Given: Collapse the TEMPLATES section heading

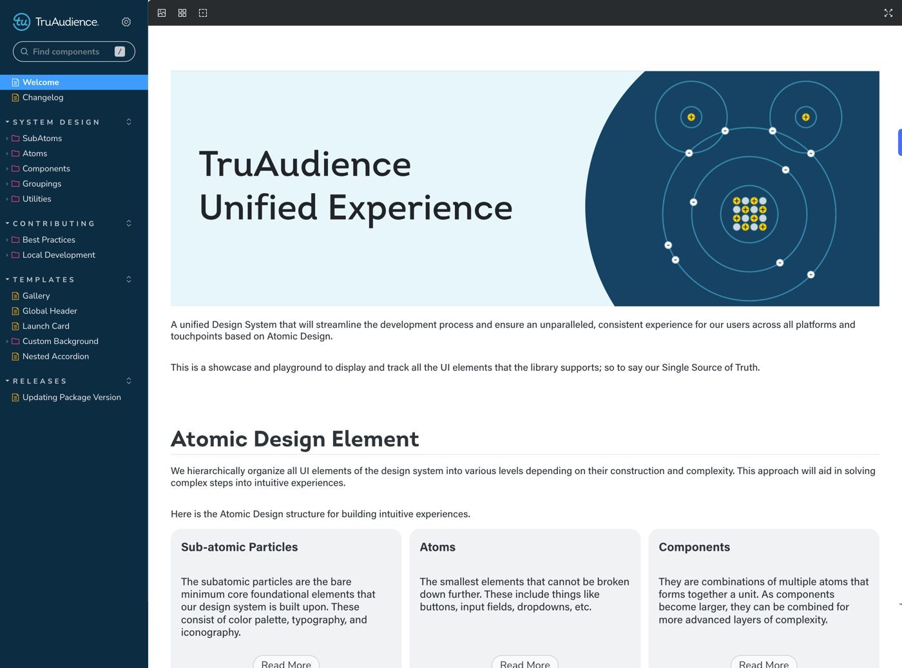Looking at the screenshot, I should 44,280.
